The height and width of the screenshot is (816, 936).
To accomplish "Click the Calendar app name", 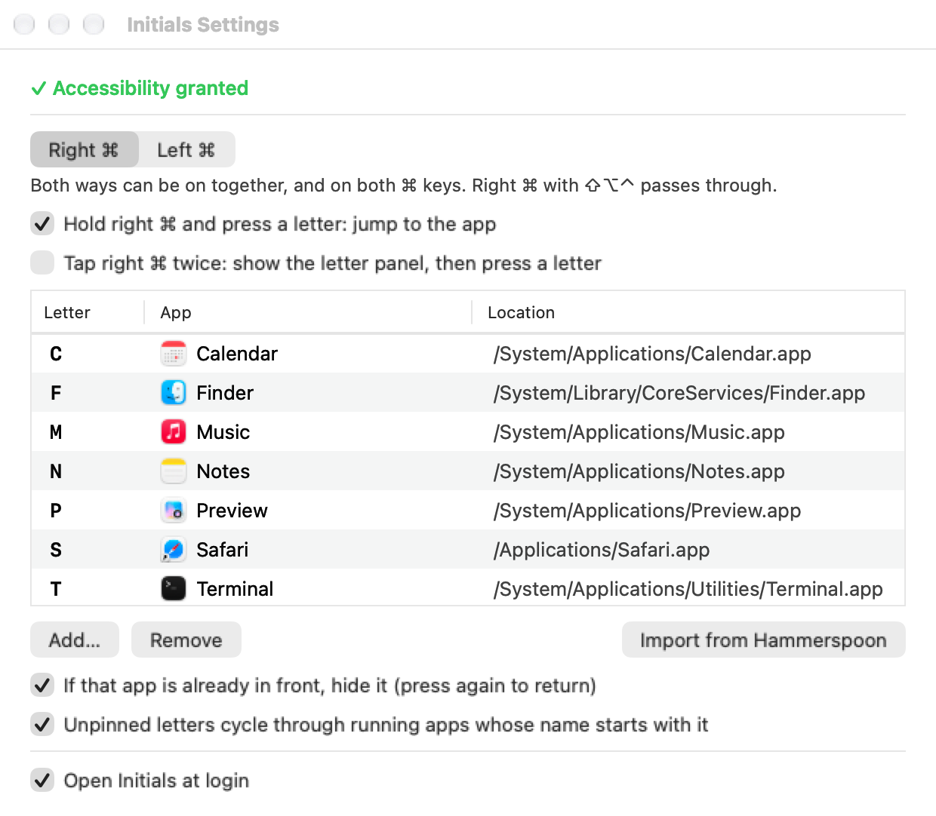I will pyautogui.click(x=237, y=354).
